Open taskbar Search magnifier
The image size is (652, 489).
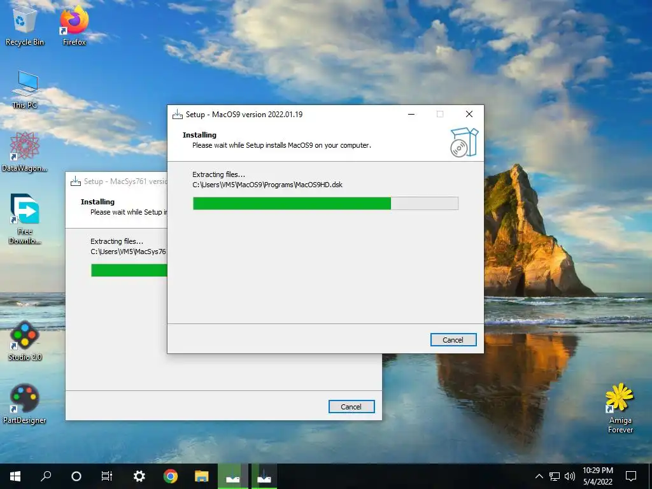pos(46,476)
